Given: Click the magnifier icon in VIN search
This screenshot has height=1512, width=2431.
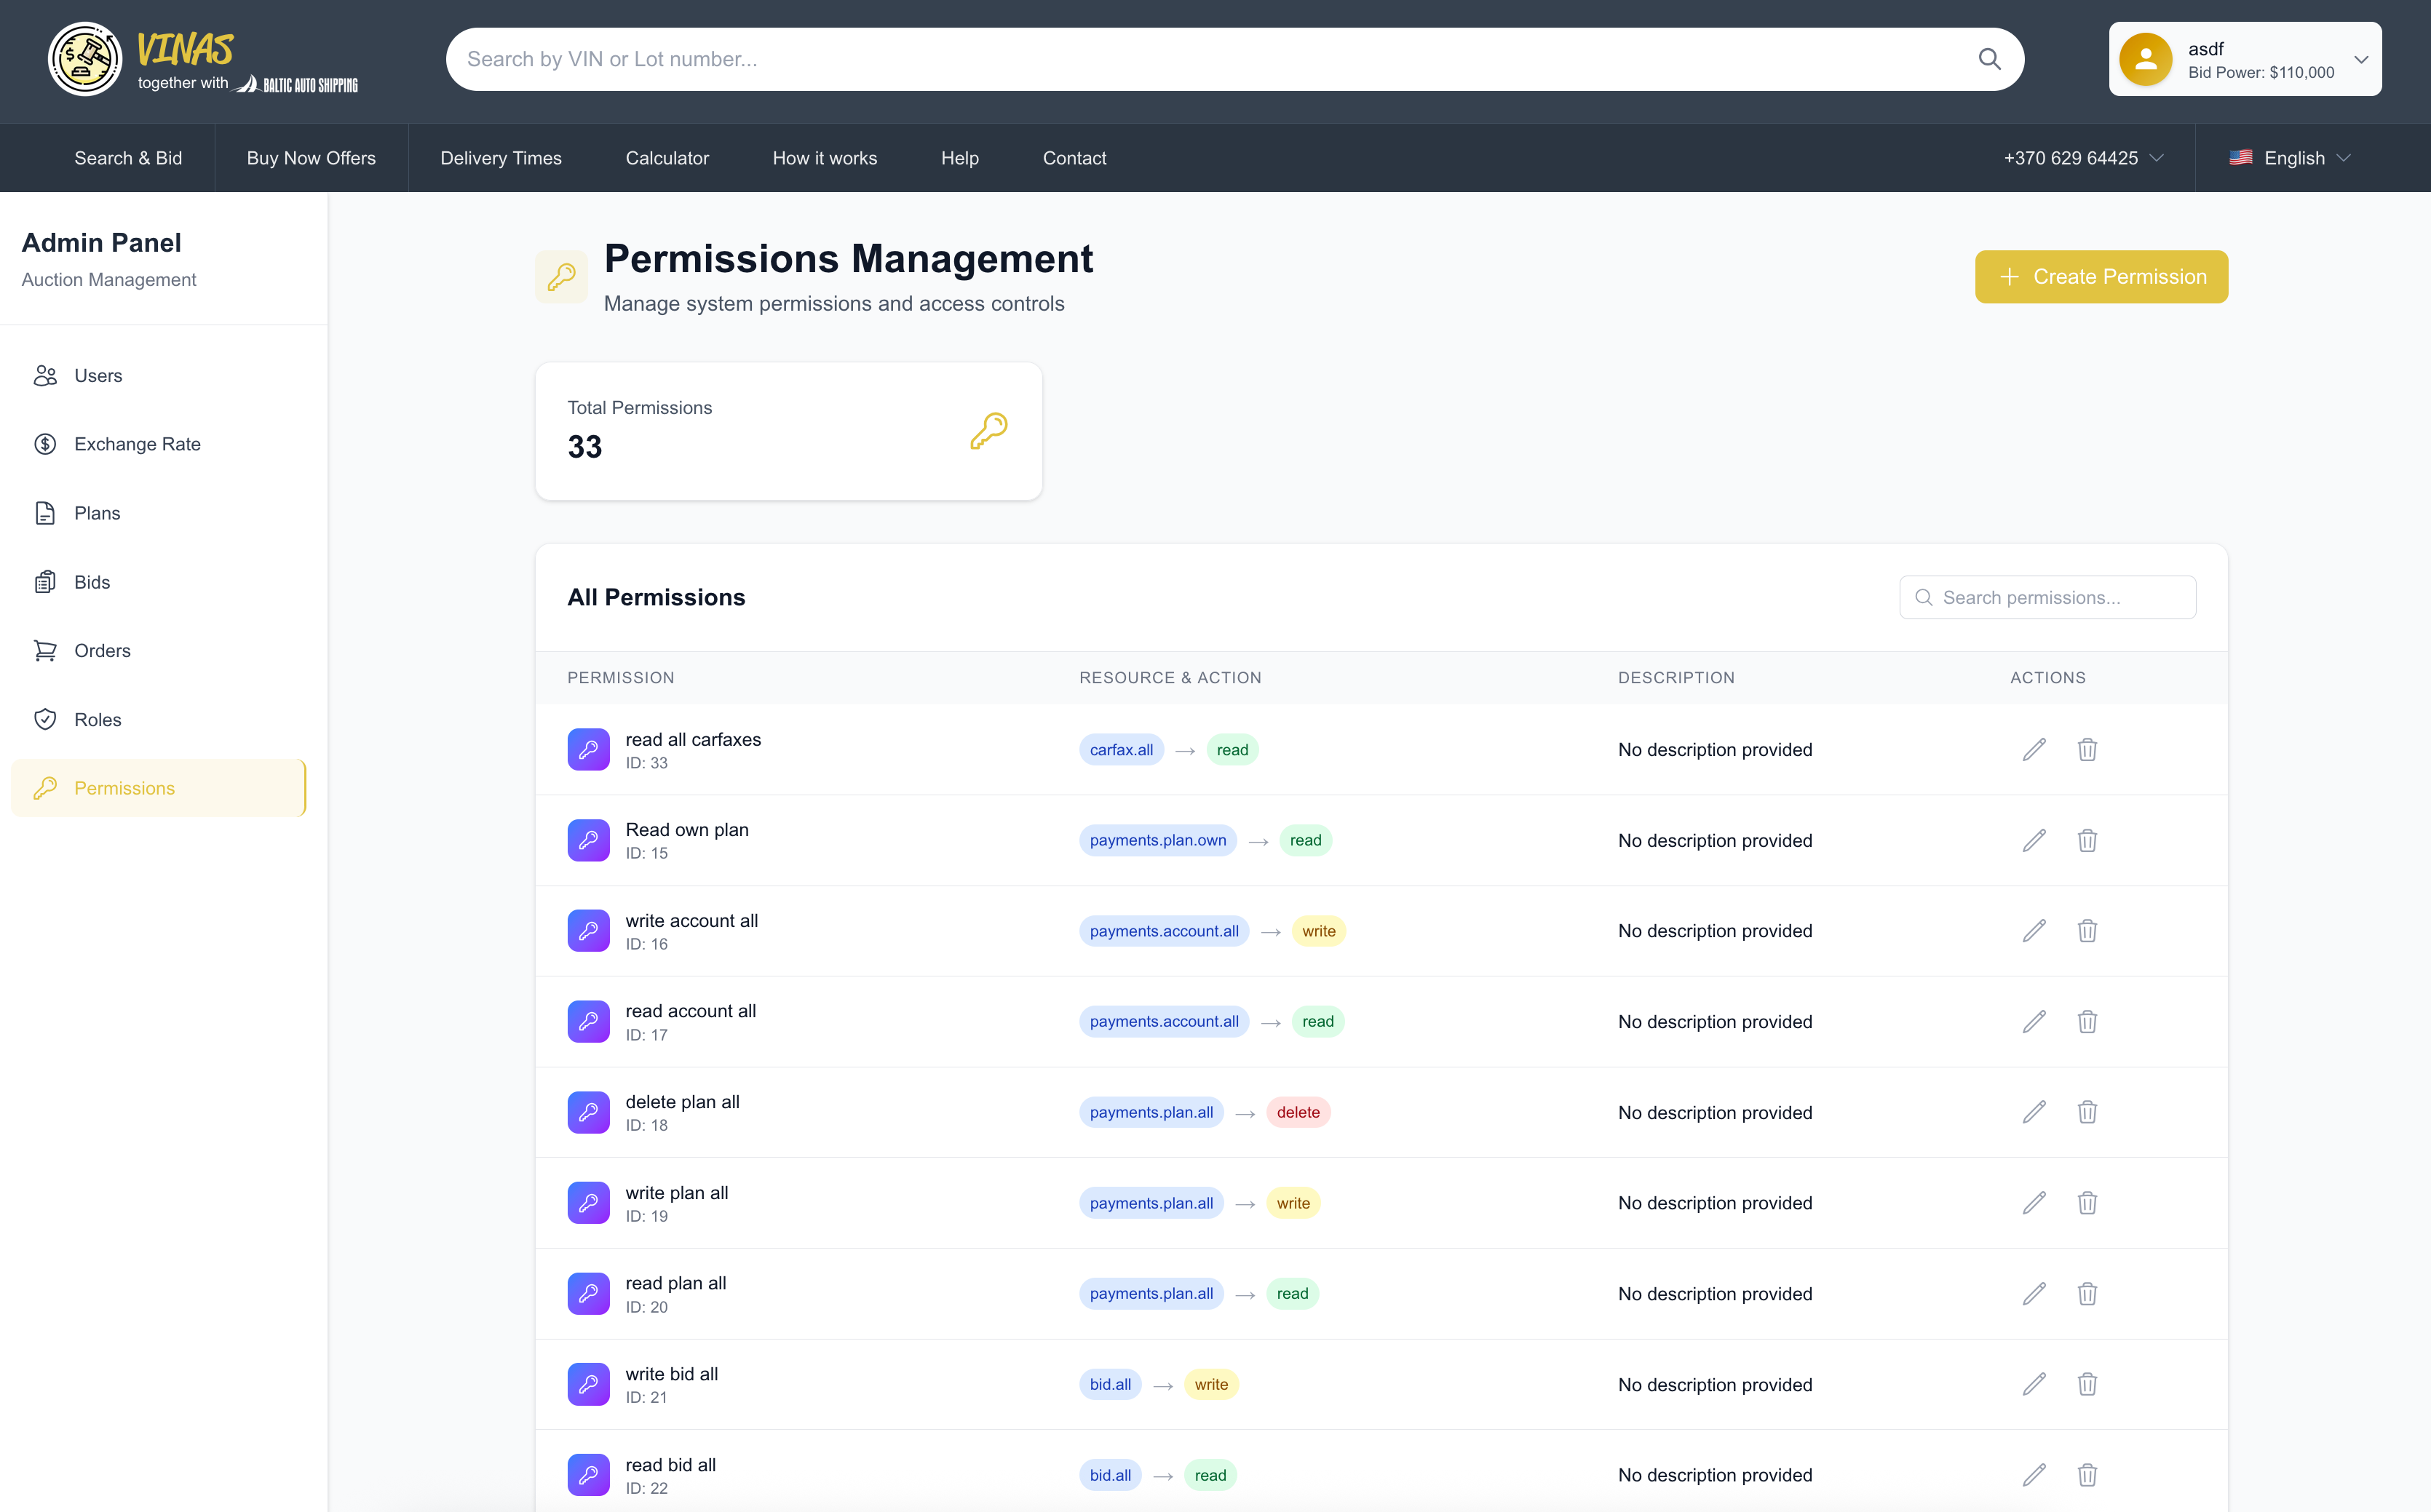Looking at the screenshot, I should [x=1989, y=59].
